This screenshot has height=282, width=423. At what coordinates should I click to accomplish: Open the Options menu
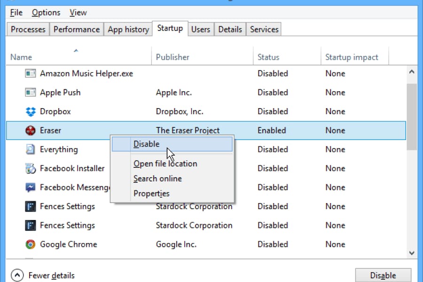pyautogui.click(x=46, y=13)
